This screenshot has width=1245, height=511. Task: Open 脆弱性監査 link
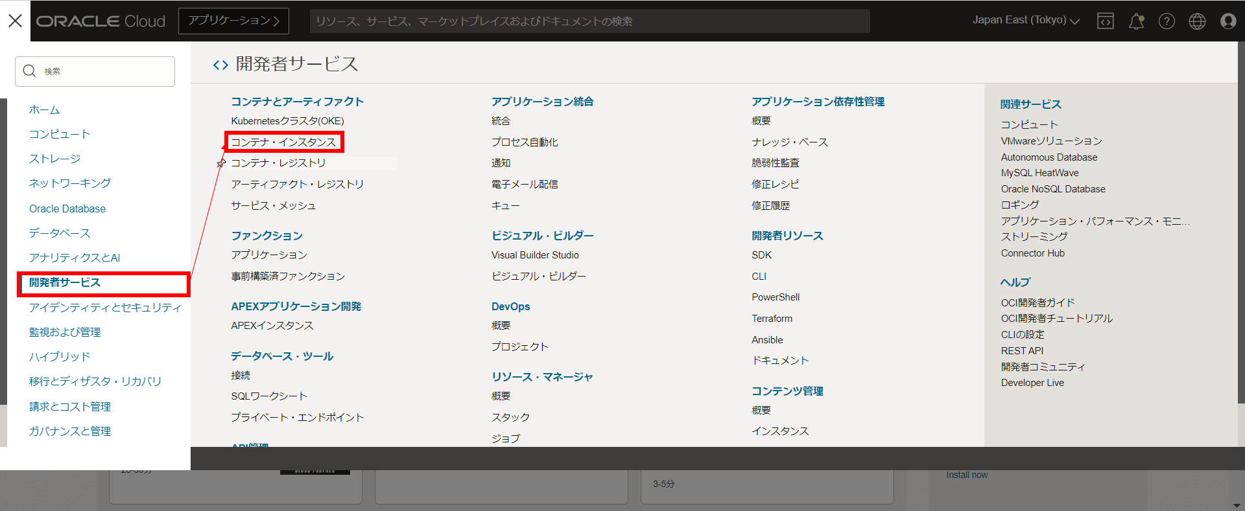click(776, 163)
